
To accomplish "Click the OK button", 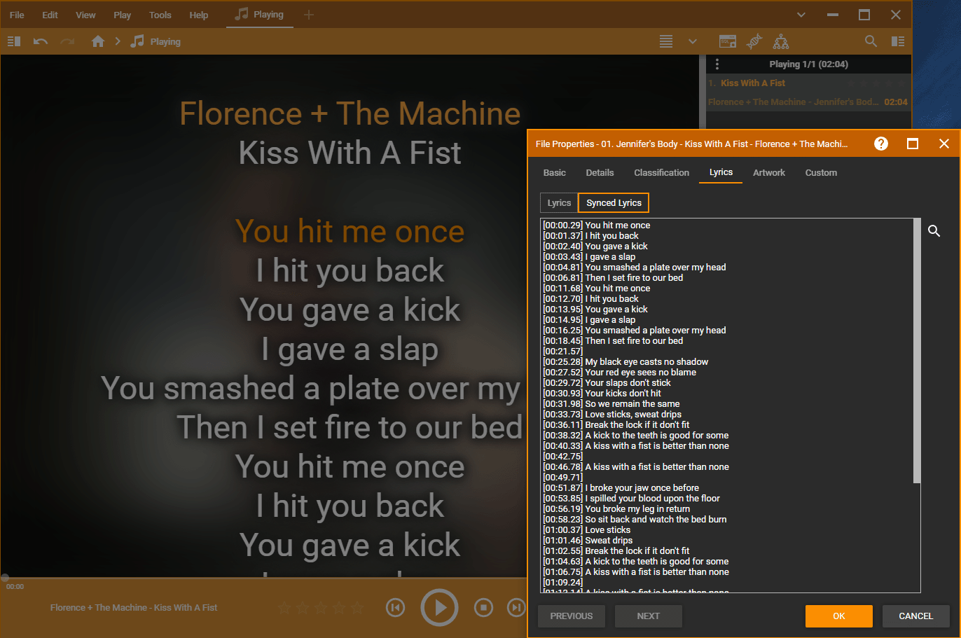I will click(x=838, y=616).
